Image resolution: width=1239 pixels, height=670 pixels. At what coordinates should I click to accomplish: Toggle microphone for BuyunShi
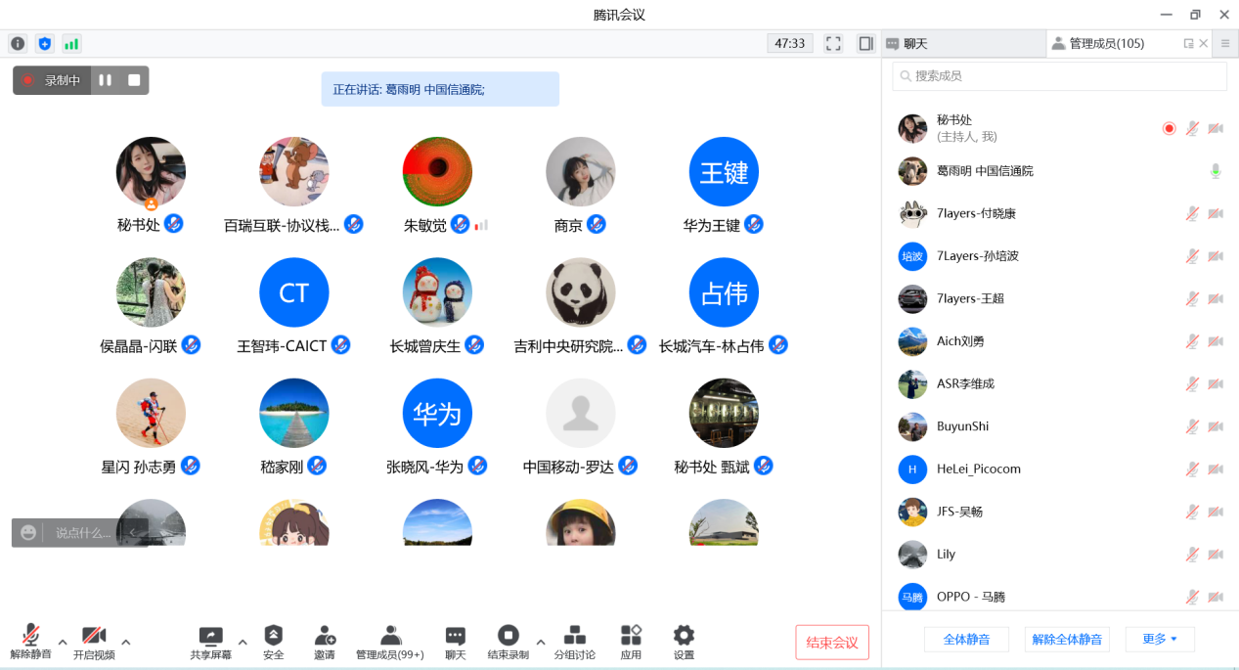(1192, 426)
